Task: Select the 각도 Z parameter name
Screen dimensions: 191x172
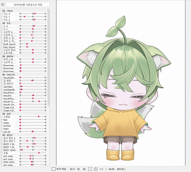Action: 7,20
